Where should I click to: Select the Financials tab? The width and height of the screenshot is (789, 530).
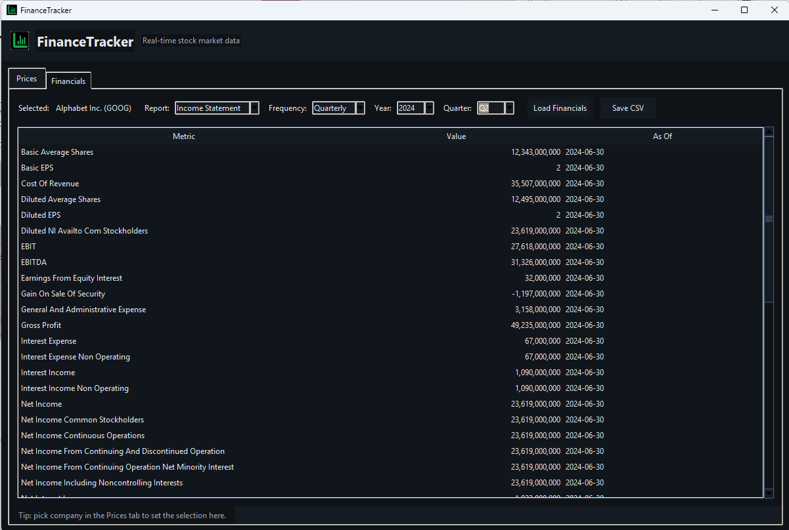[x=68, y=81]
